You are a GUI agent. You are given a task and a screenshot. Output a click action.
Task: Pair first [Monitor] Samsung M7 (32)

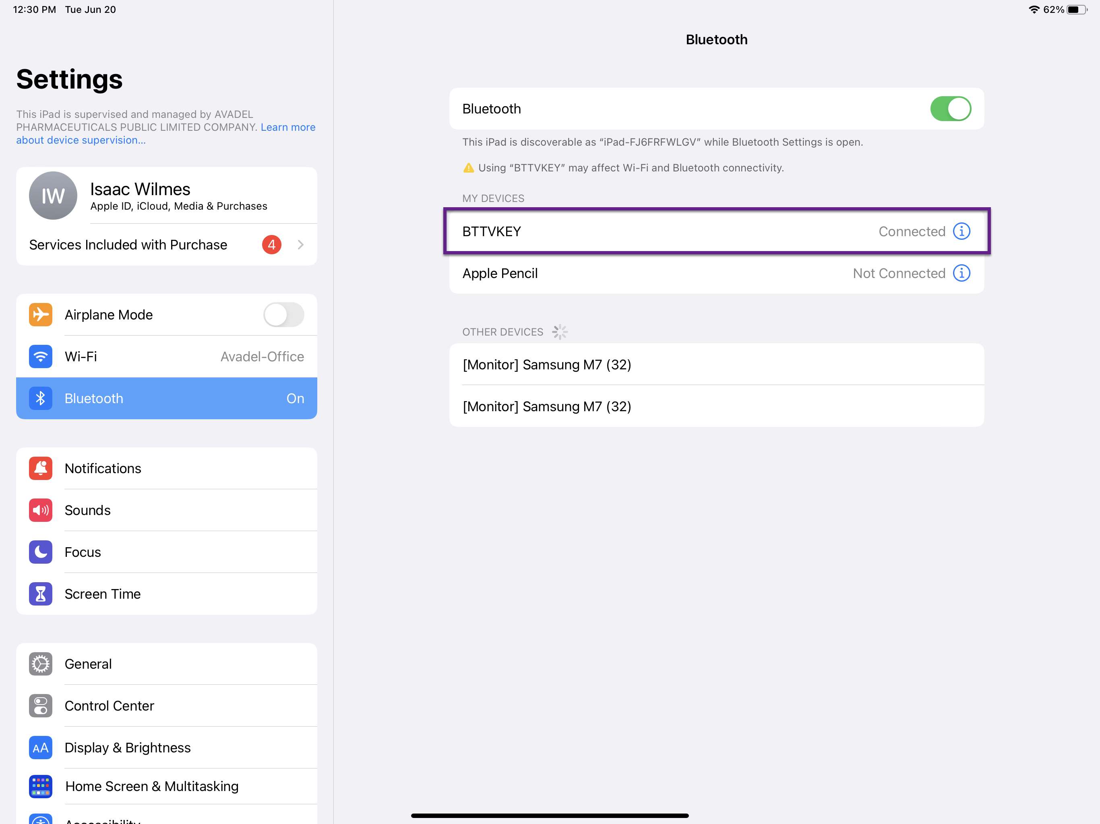[717, 364]
